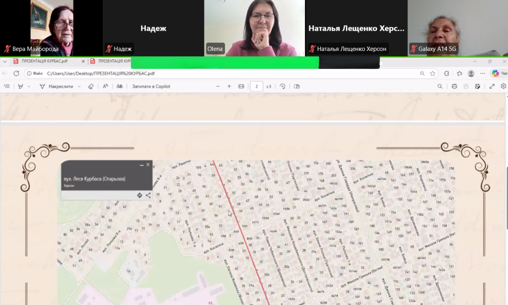Rotate the PDF page
This screenshot has width=508, height=305.
point(282,86)
